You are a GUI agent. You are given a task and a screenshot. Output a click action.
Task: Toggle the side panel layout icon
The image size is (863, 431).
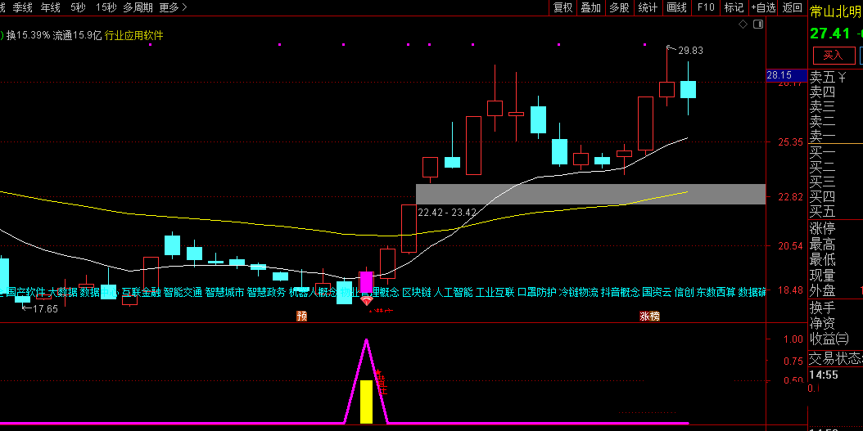coord(757,25)
